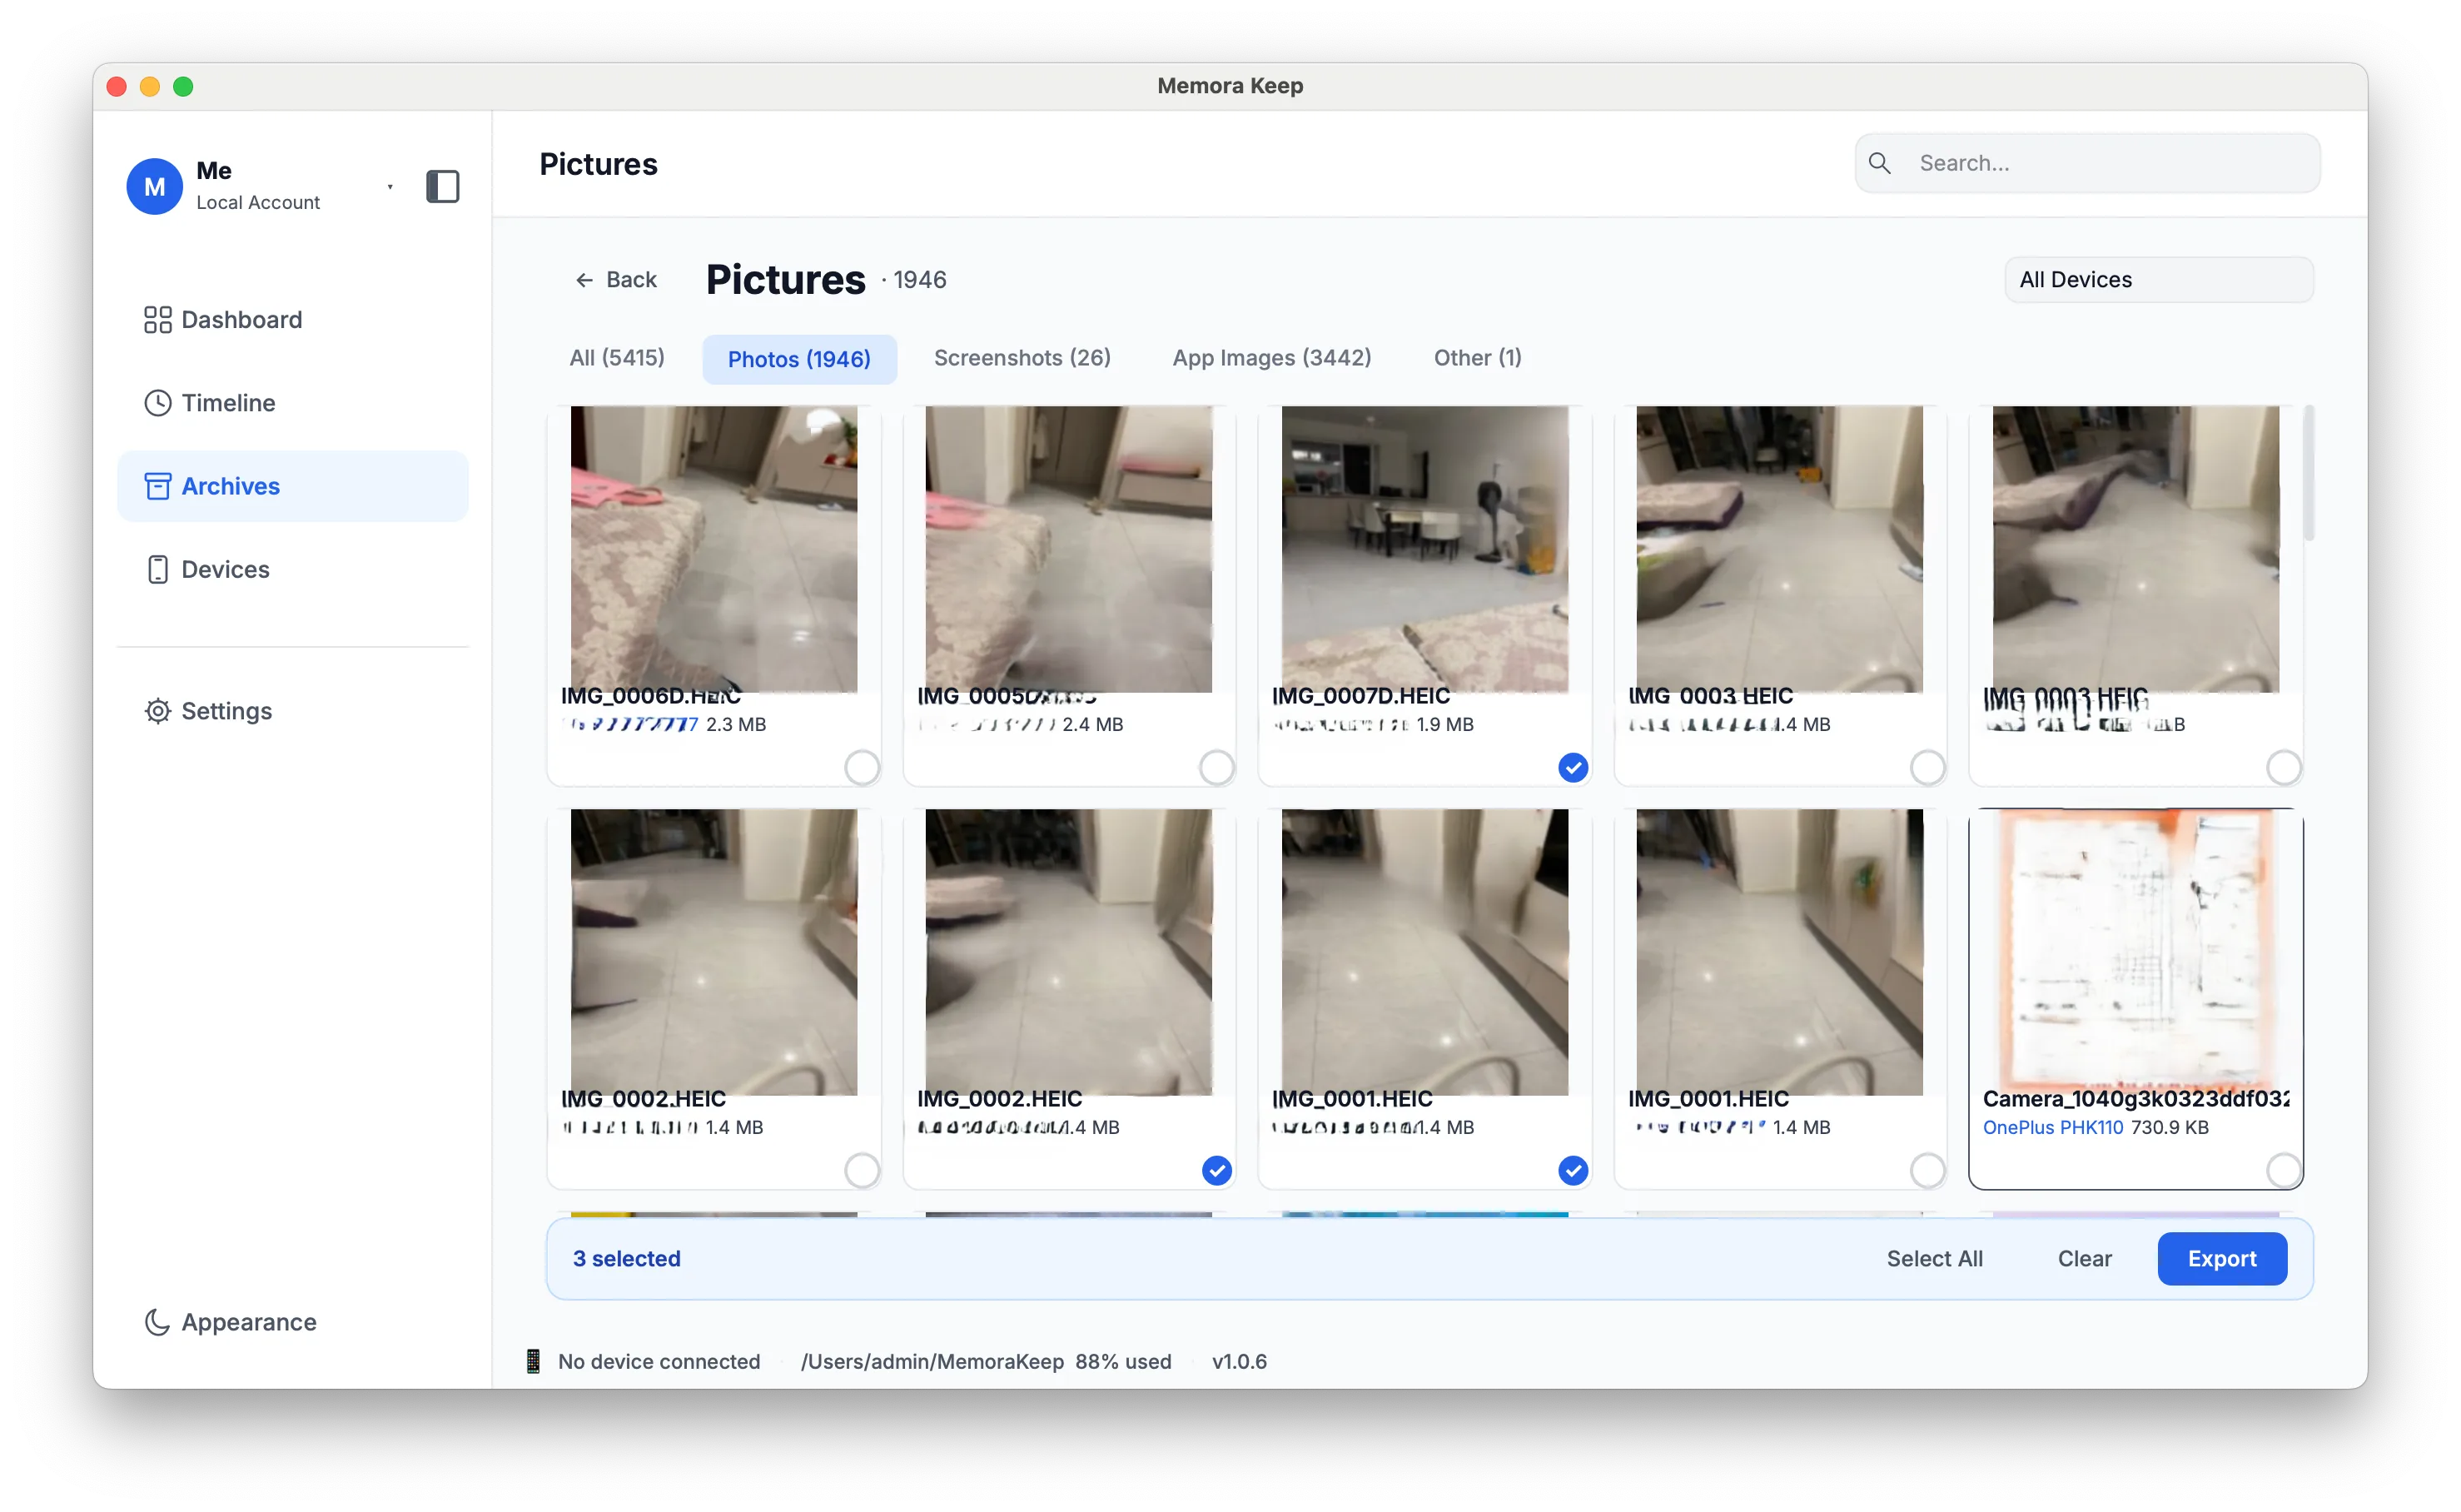Open the IMG_0007D.HEIC thumbnail
This screenshot has height=1512, width=2461.
[x=1425, y=549]
